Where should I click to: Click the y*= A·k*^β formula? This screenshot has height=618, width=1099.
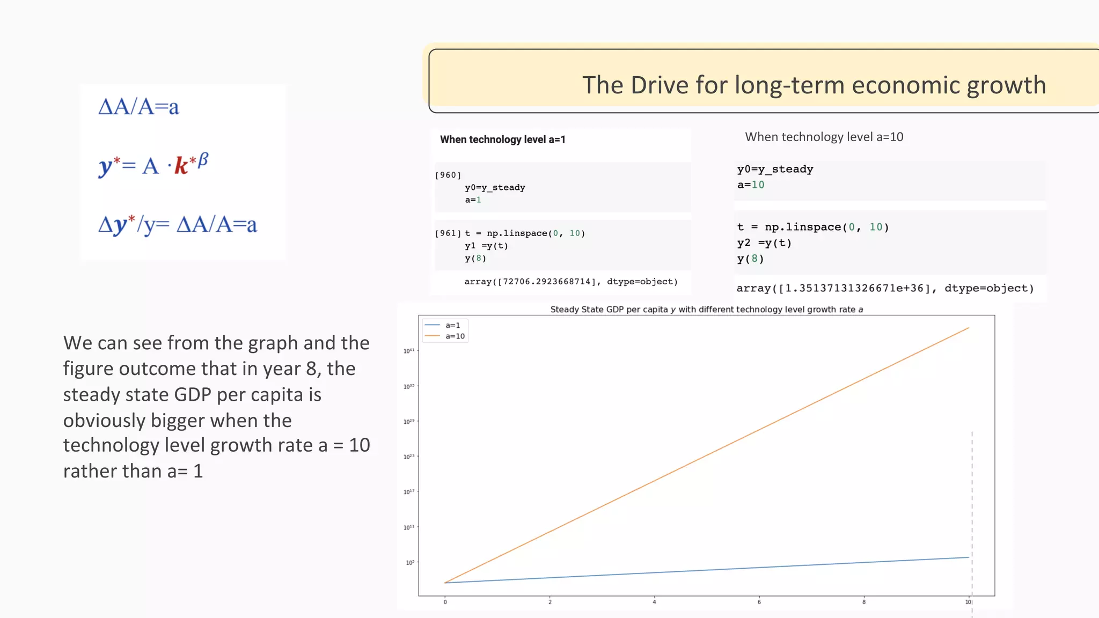pyautogui.click(x=153, y=165)
